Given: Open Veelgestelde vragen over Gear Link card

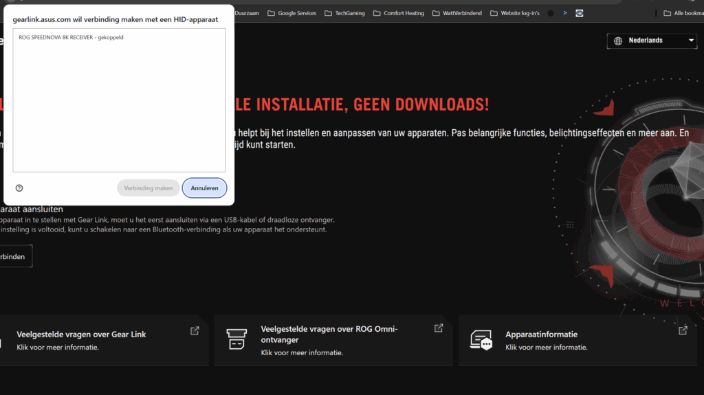Looking at the screenshot, I should coord(103,340).
